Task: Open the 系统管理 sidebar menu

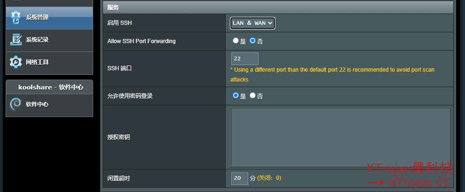Action: [x=37, y=17]
